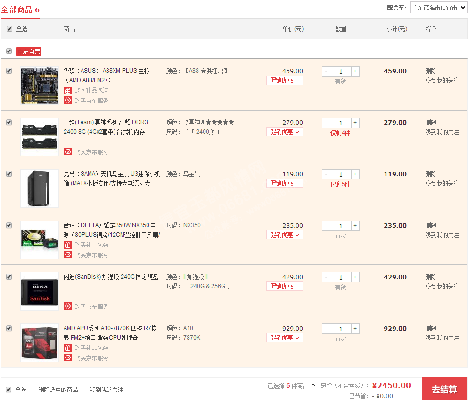The image size is (468, 400).
Task: Decrease quantity of SanDisk 240G SSD
Action: (x=326, y=277)
